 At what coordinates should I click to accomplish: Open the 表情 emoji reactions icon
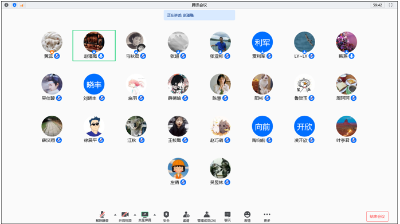247,217
